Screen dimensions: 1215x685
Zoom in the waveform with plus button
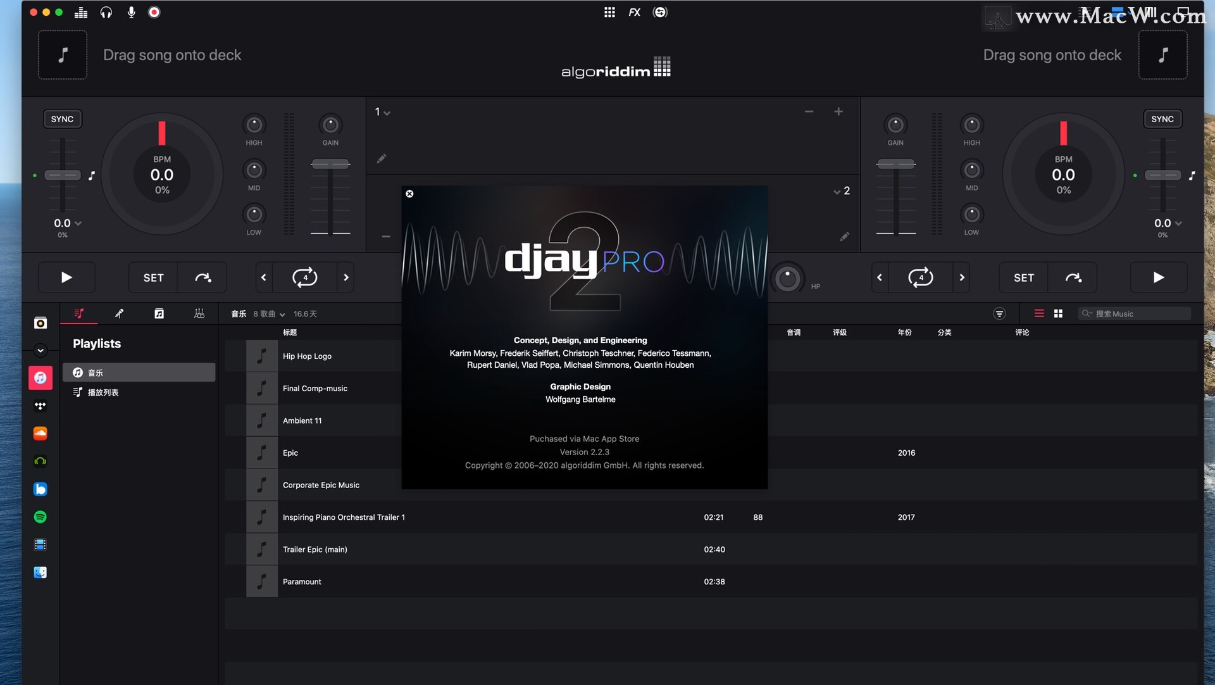point(838,111)
